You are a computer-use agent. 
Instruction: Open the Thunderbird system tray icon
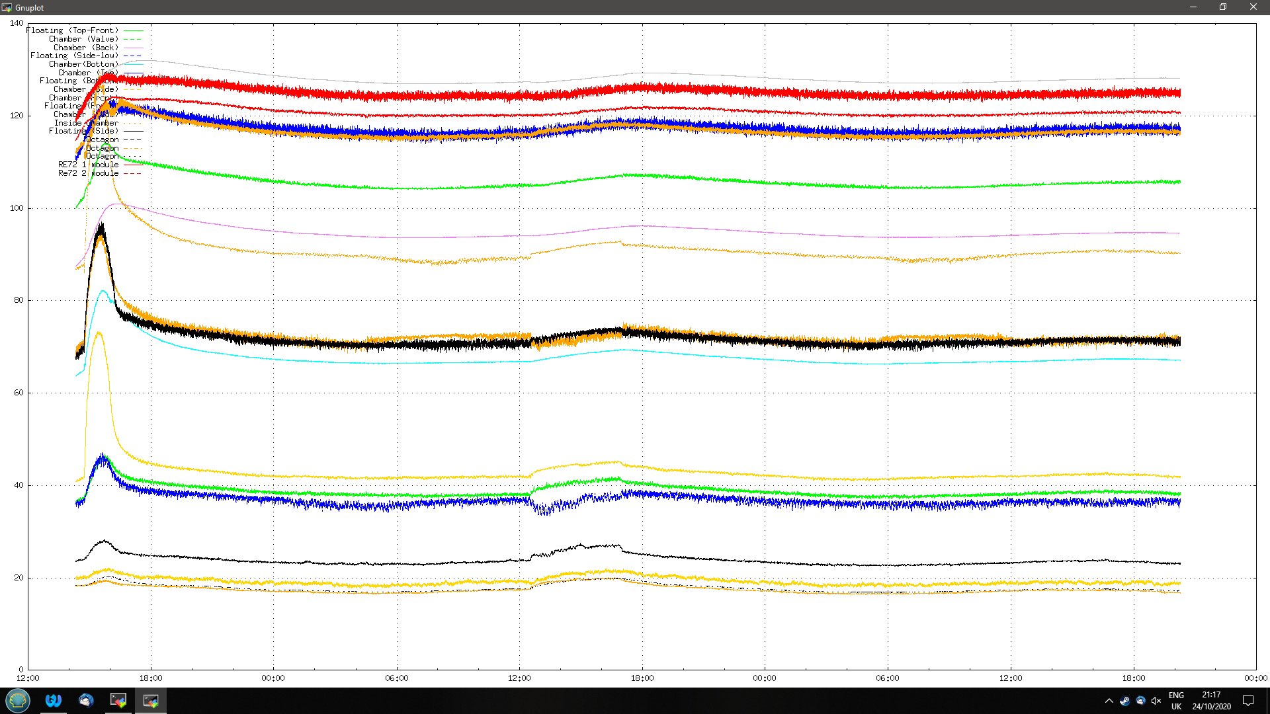[x=1140, y=701]
